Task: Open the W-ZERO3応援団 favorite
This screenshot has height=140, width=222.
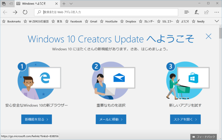Action: [x=36, y=22]
